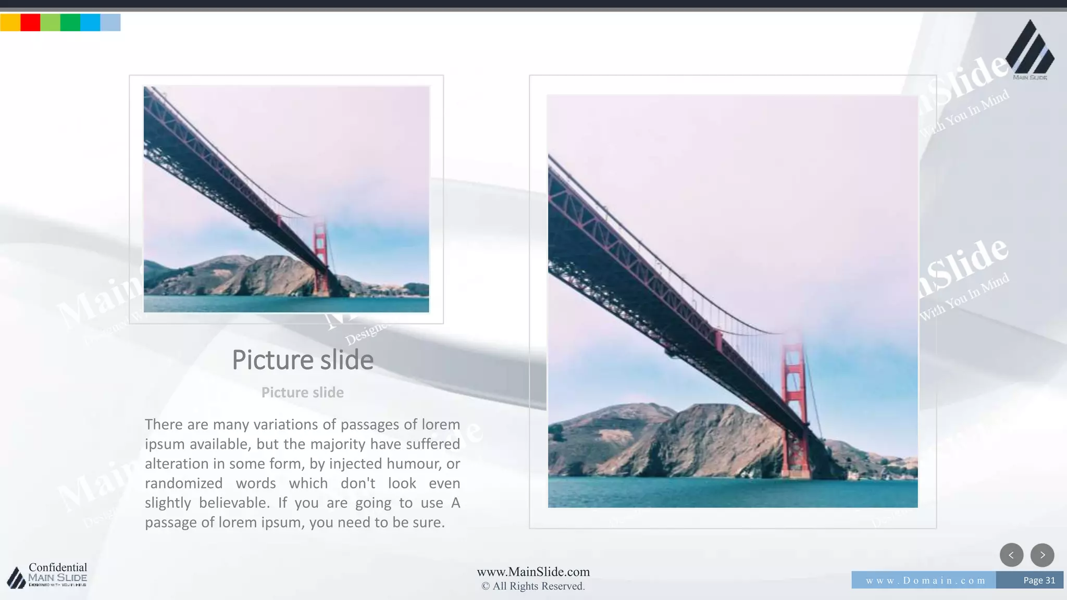Click the www.Domain.com footer link
Viewport: 1067px width, 600px height.
click(925, 580)
